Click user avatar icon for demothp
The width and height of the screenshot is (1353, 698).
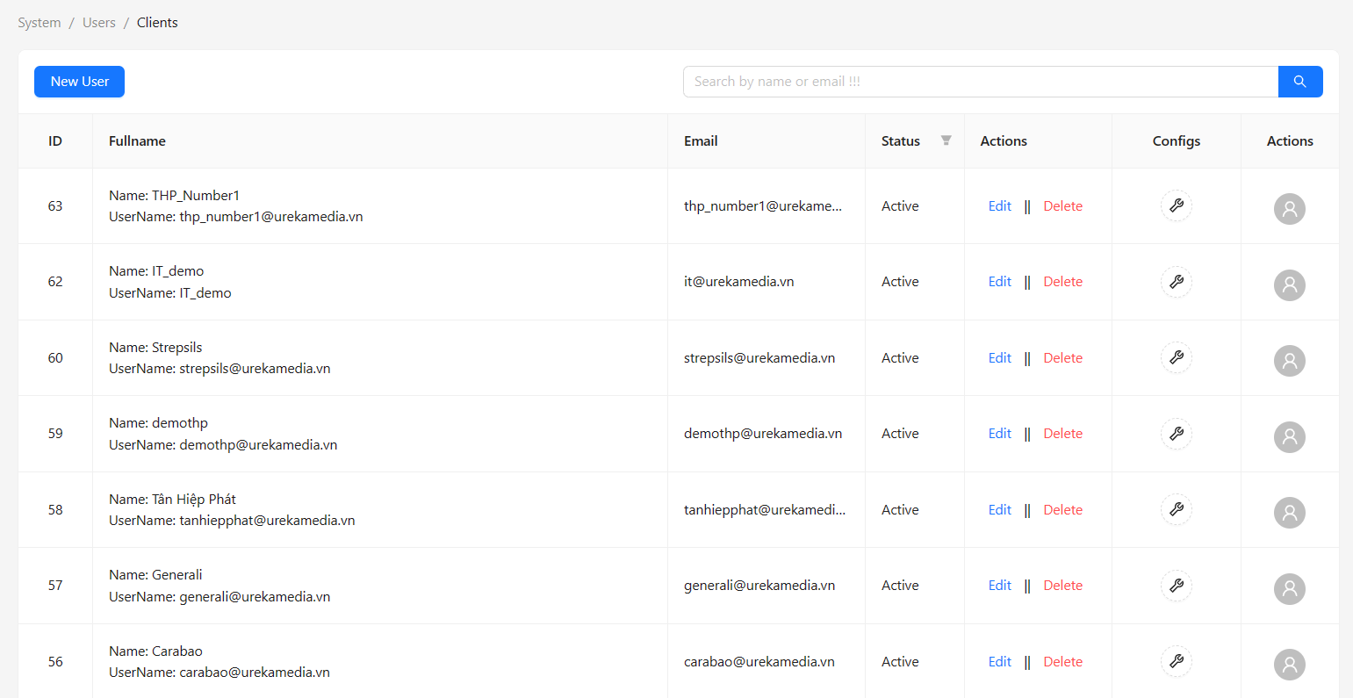coord(1290,436)
